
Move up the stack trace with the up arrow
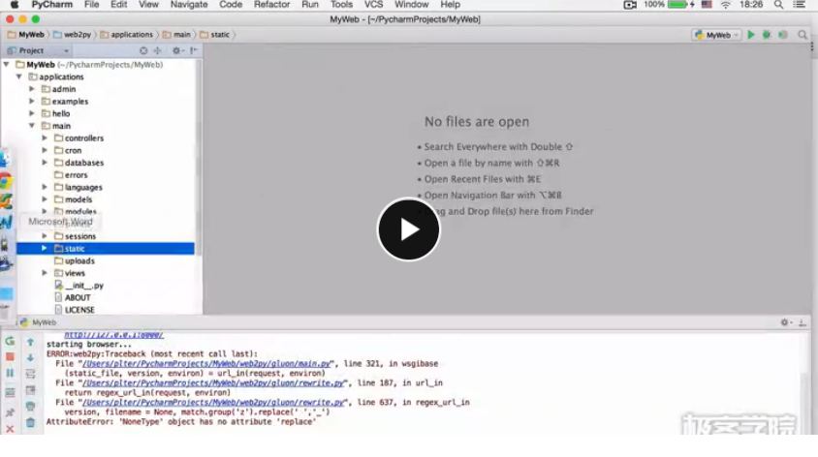coord(30,343)
